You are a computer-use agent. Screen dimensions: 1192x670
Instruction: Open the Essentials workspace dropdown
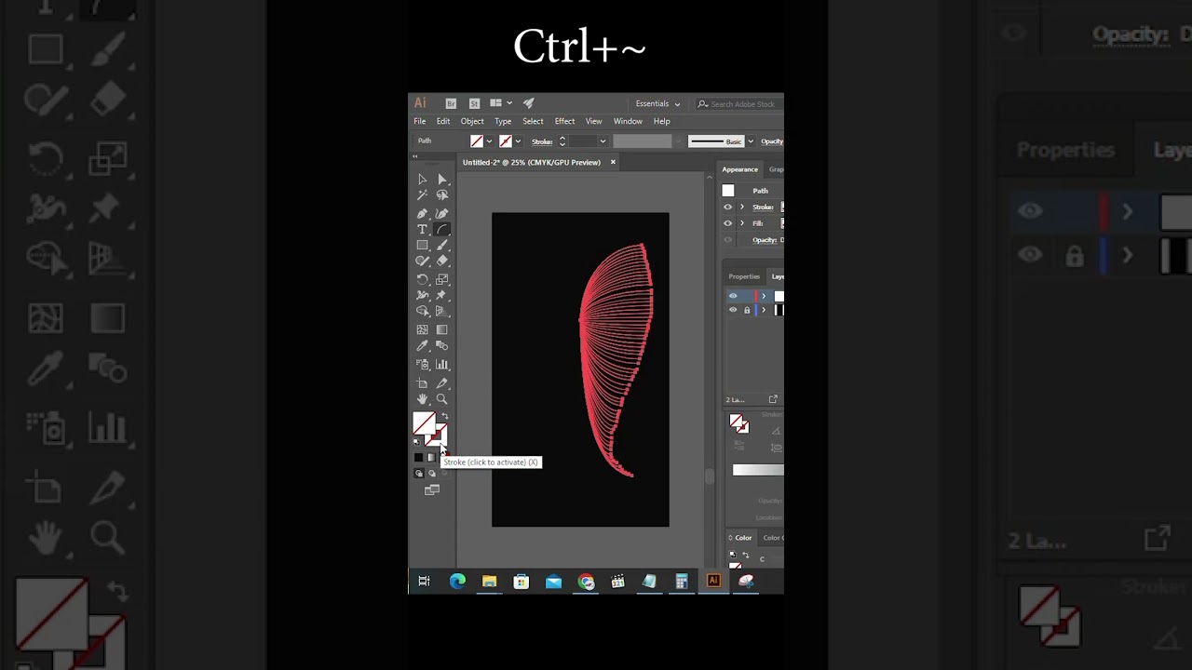(657, 103)
